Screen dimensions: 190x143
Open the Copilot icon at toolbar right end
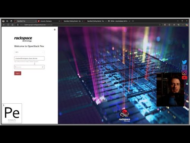[187, 25]
